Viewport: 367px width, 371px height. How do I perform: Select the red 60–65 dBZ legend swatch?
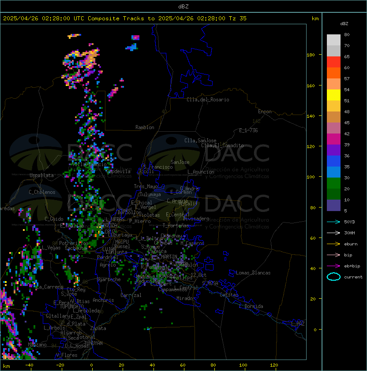coord(333,62)
